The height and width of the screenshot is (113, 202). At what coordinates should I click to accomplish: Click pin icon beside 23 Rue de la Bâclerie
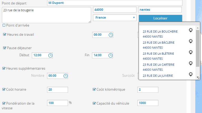tap(191, 41)
